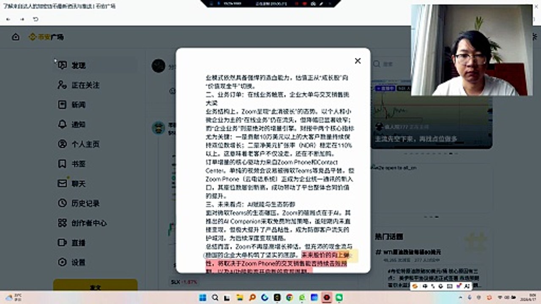Open 通知 notifications
The width and height of the screenshot is (541, 304).
click(95, 125)
